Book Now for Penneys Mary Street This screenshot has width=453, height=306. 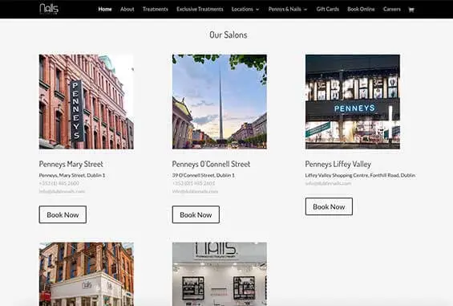63,214
